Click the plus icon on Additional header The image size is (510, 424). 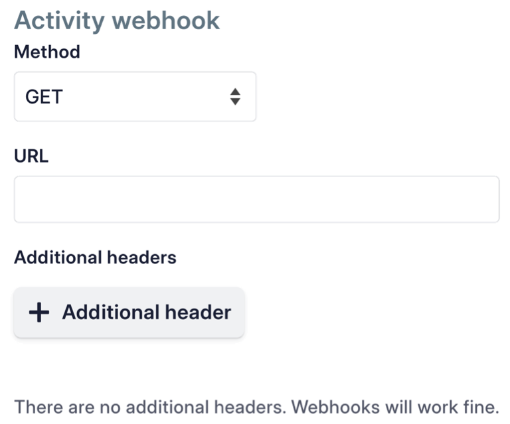(x=39, y=313)
